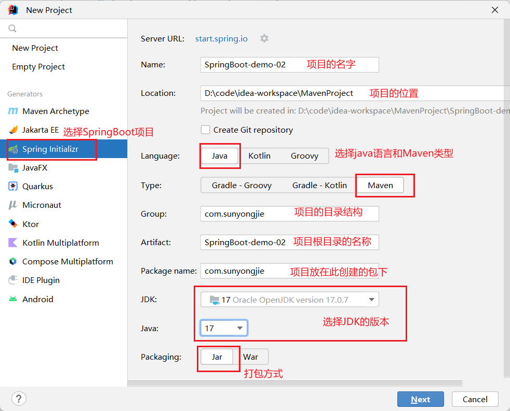
Task: Select Jakarta EE generator label
Action: [41, 130]
